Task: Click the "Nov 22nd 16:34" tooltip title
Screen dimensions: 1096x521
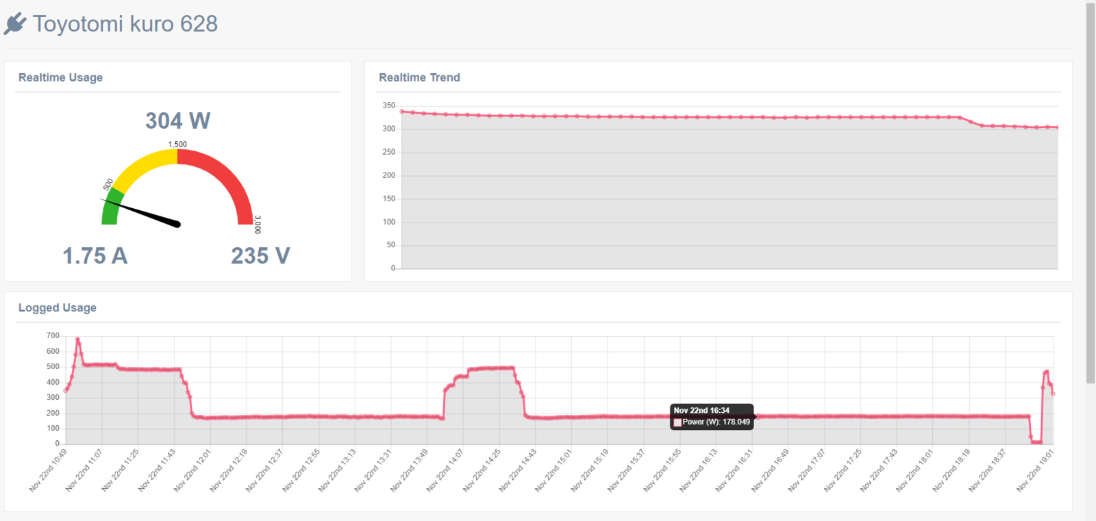Action: [x=701, y=411]
